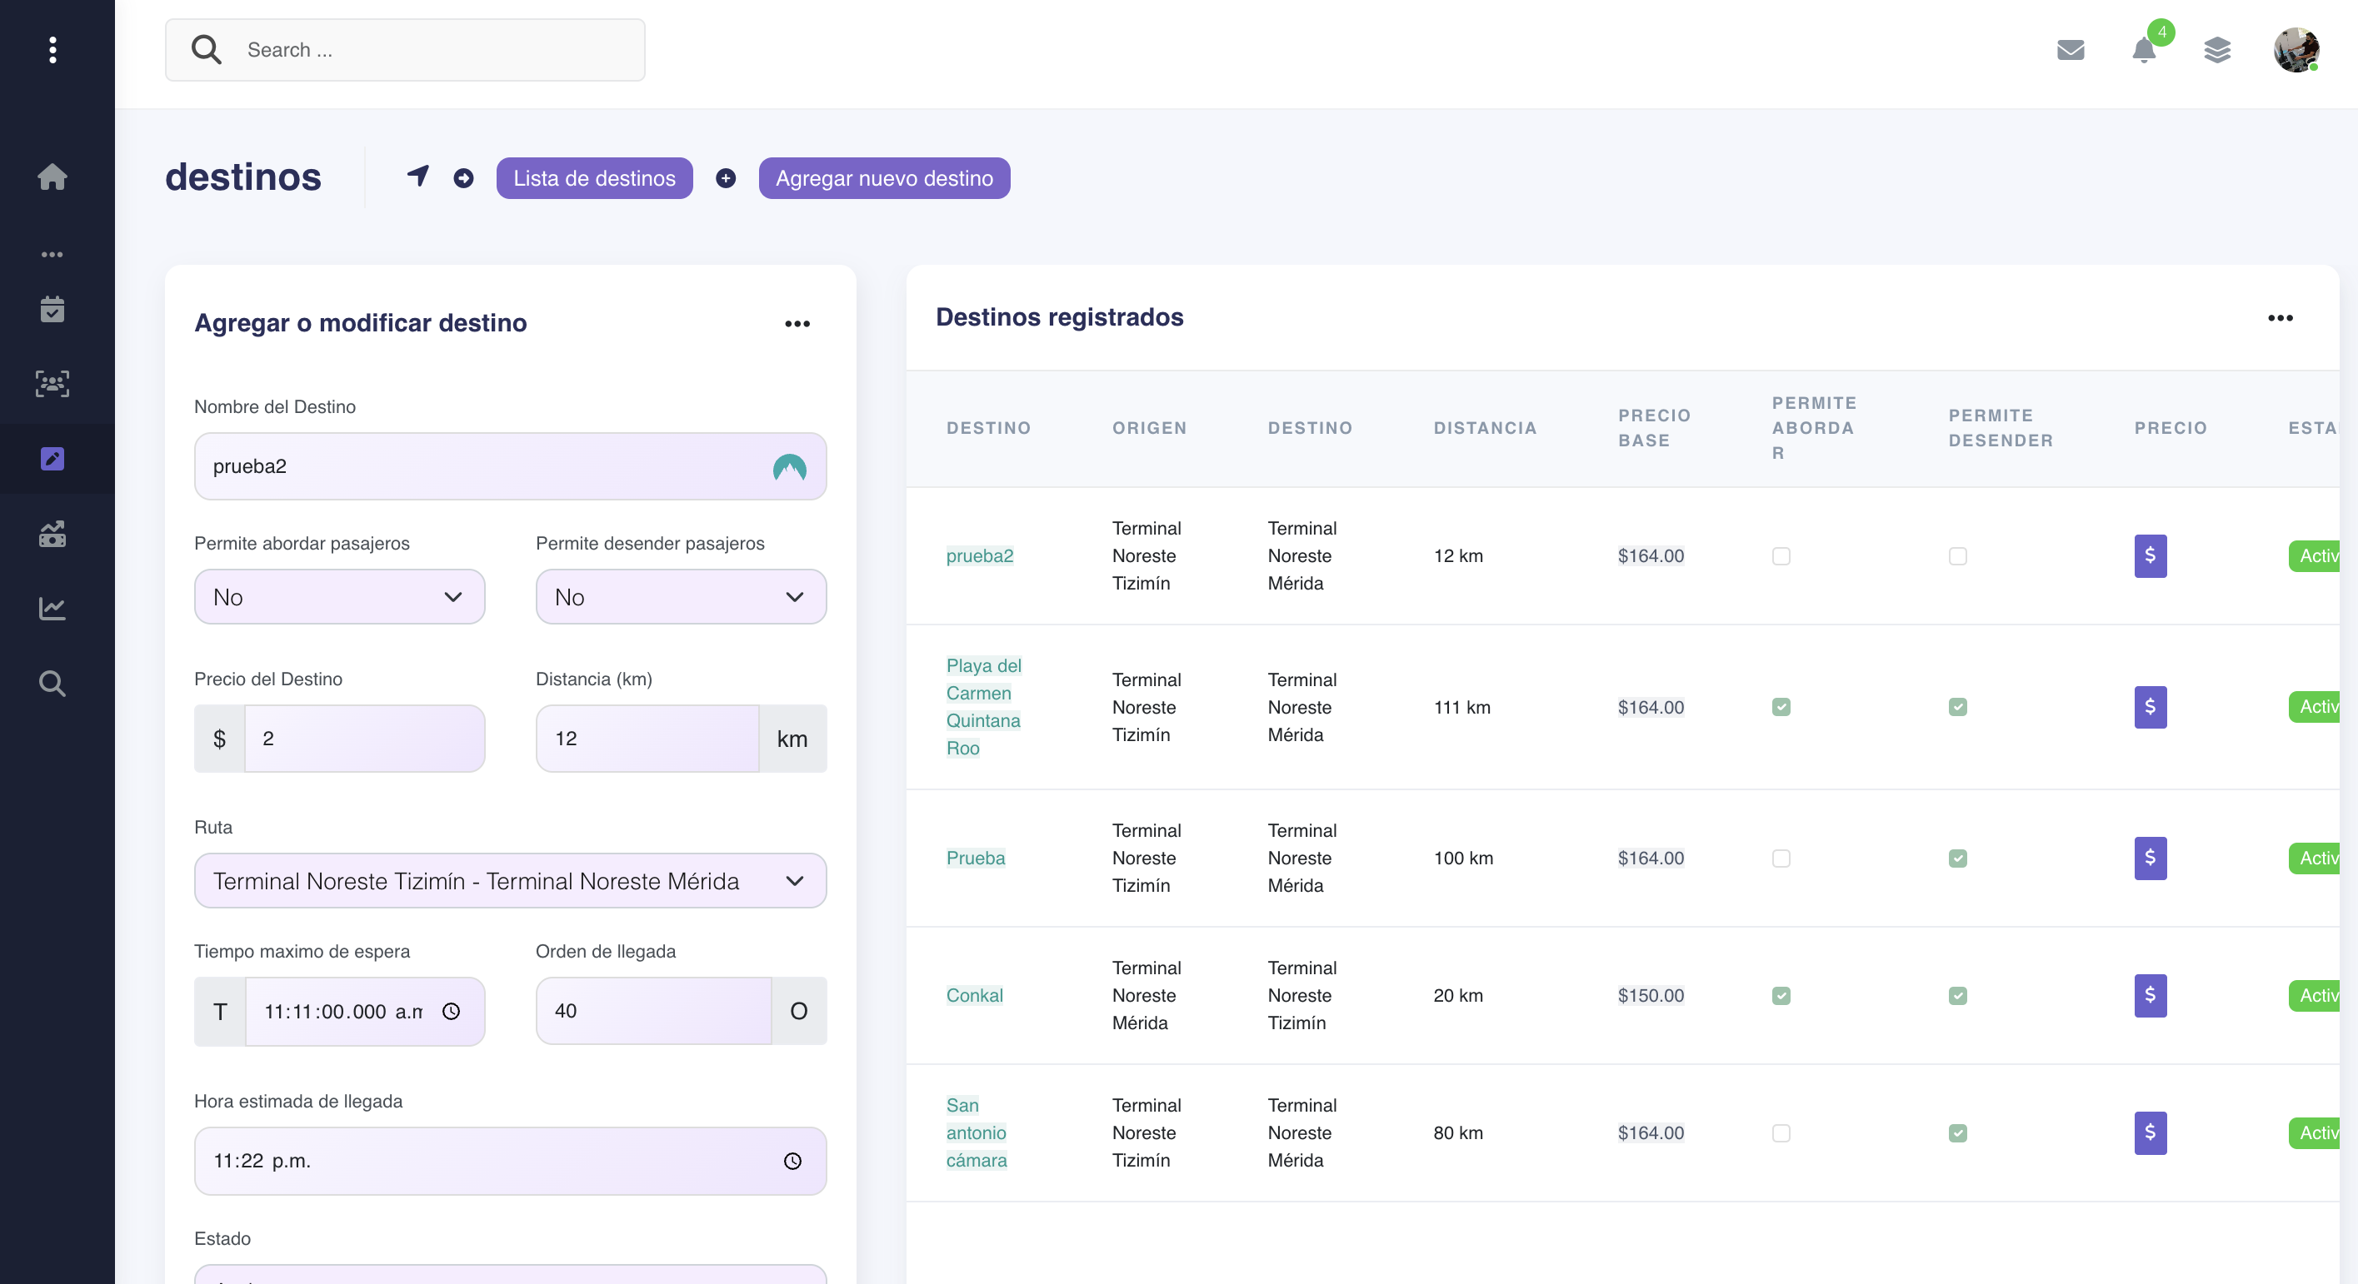Click the layers stack icon in header

tap(2216, 50)
